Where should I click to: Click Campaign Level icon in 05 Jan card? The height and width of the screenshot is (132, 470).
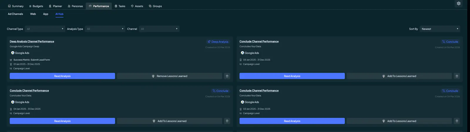(x=241, y=64)
